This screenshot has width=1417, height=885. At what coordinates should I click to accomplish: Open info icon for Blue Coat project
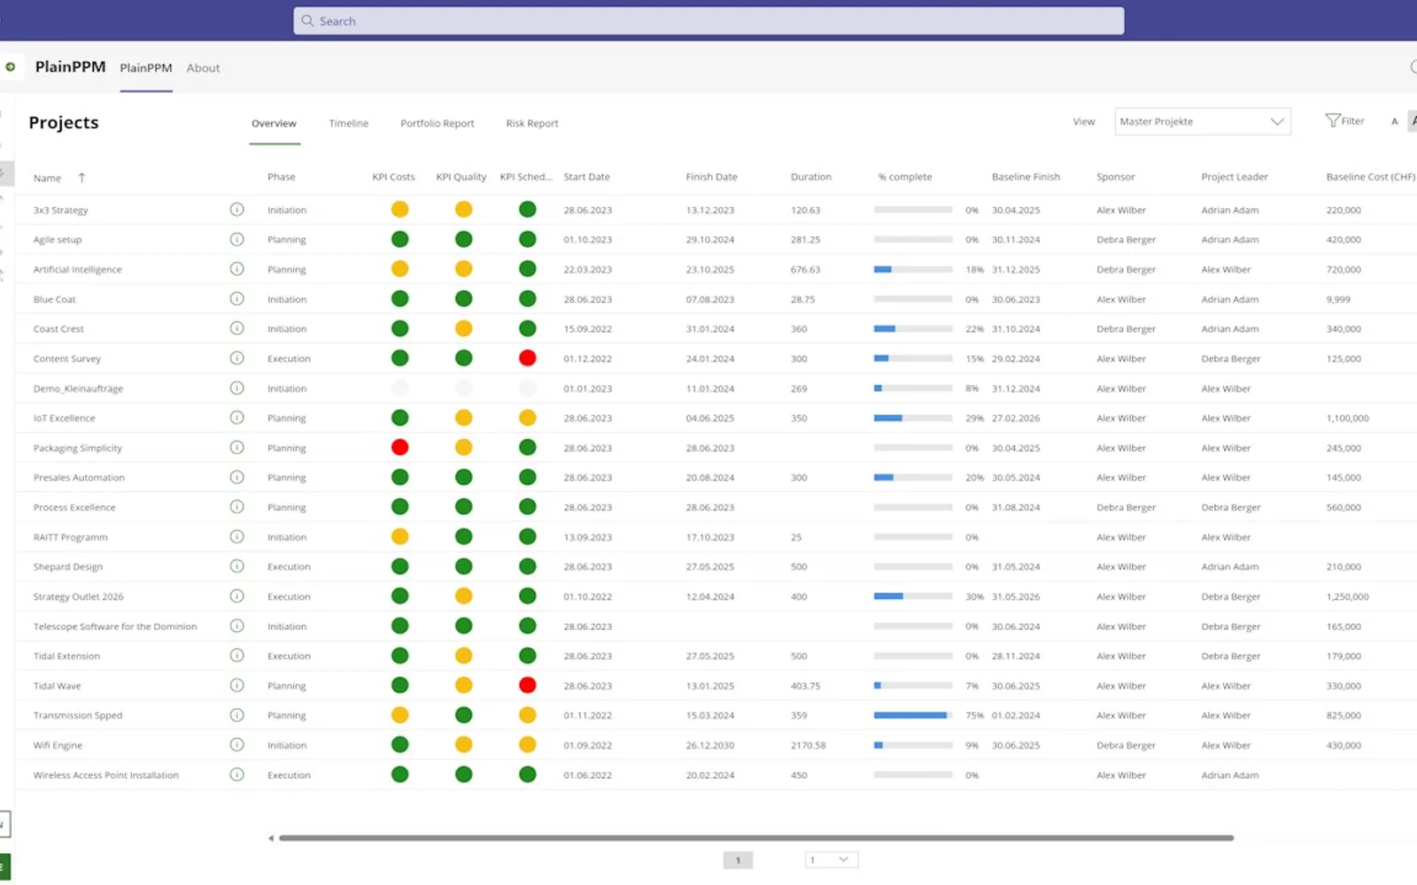click(x=236, y=299)
